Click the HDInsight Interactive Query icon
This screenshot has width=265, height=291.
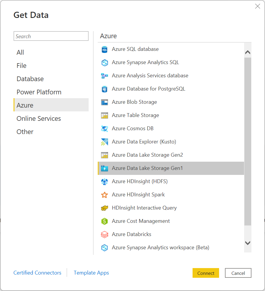click(x=105, y=208)
